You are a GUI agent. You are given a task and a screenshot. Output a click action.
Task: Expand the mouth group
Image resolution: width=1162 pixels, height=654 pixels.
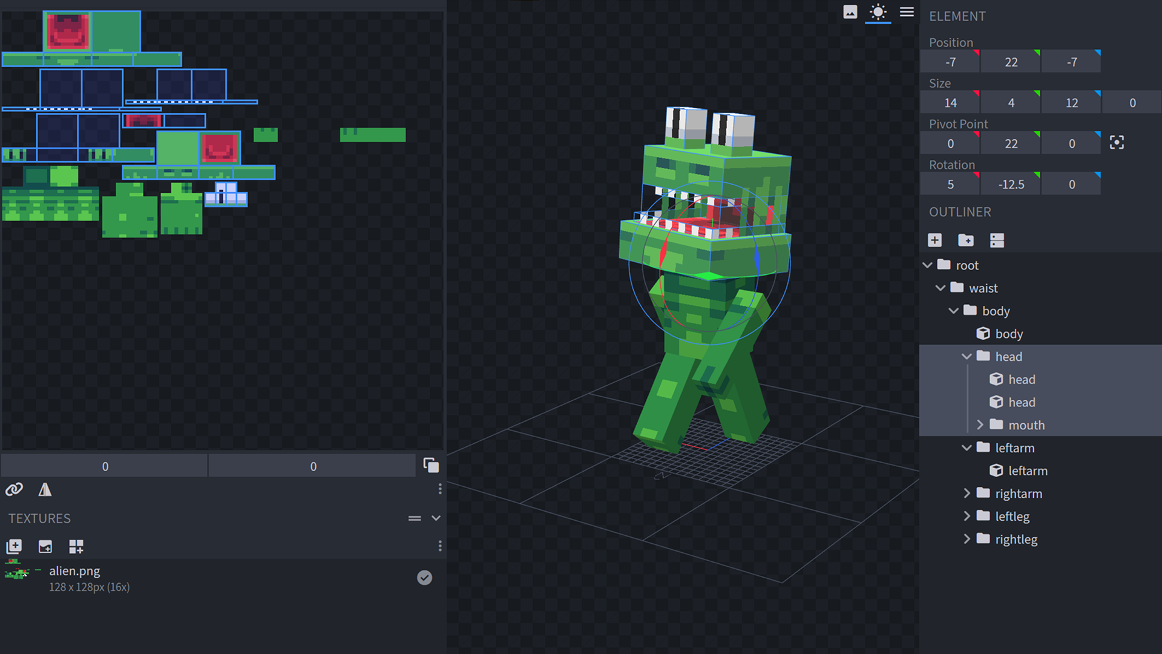[x=980, y=425]
